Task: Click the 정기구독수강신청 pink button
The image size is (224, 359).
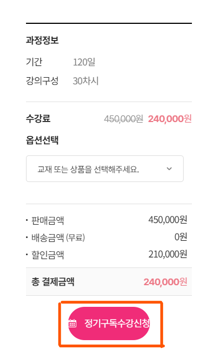Action: point(109,323)
